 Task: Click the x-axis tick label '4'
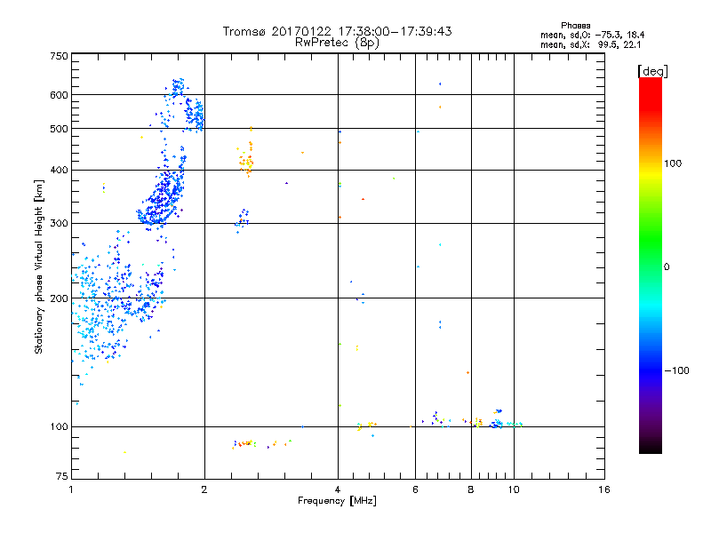(338, 489)
